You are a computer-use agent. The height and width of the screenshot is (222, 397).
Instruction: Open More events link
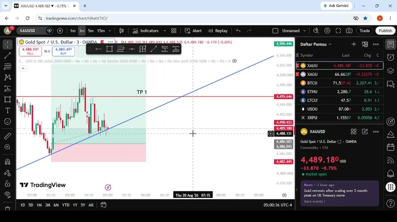pyautogui.click(x=314, y=201)
